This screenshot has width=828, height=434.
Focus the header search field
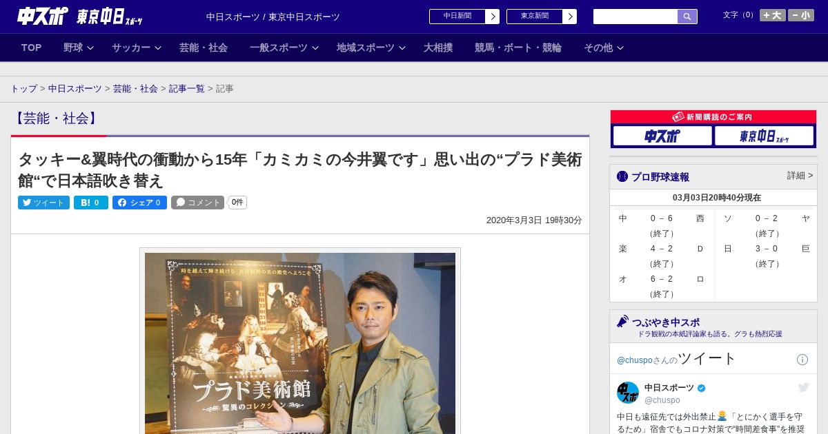[635, 17]
